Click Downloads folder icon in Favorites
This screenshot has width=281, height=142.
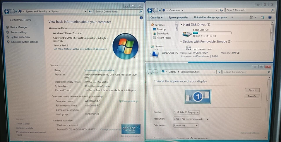(x=154, y=33)
